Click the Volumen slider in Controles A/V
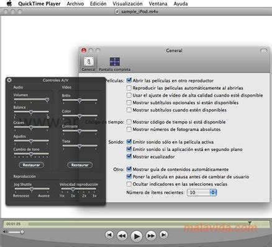272x247 pixels. (32, 100)
